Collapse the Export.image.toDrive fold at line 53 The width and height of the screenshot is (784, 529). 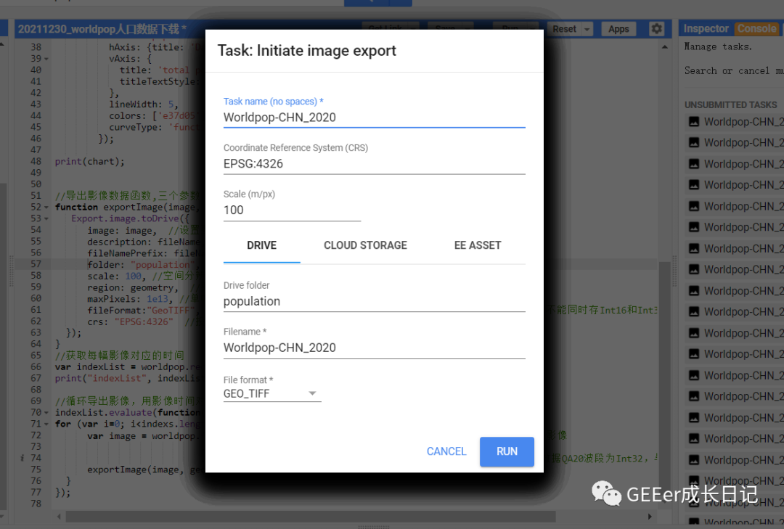pyautogui.click(x=46, y=218)
